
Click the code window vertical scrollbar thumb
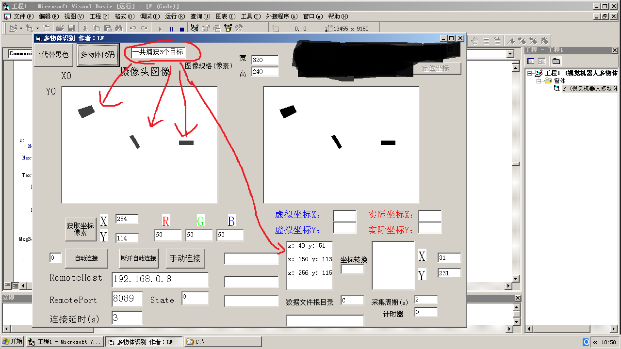tap(516, 164)
